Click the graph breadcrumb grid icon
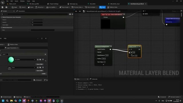Viewport: 183px width, 103px height. point(84,11)
